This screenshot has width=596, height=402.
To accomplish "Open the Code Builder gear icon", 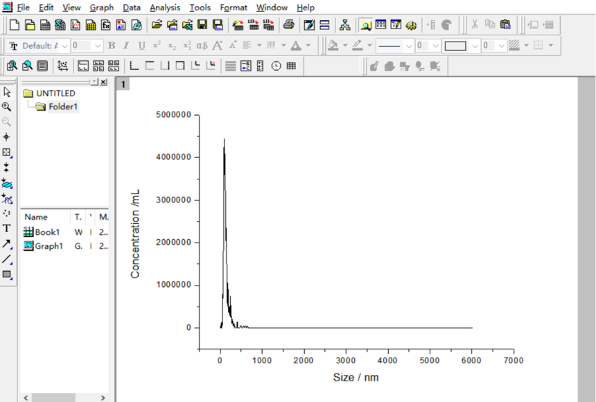I will [x=411, y=25].
